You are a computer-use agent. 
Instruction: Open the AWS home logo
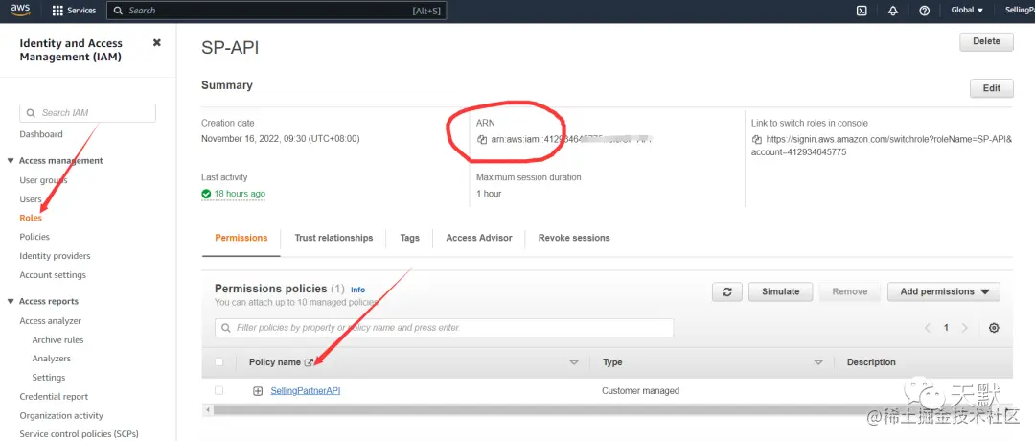coord(20,10)
